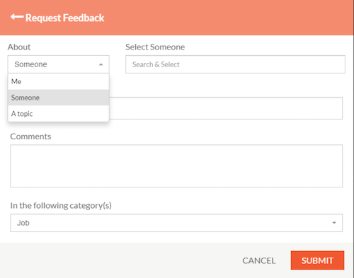354x278 pixels.
Task: Choose the Me option in the list
Action: point(58,81)
